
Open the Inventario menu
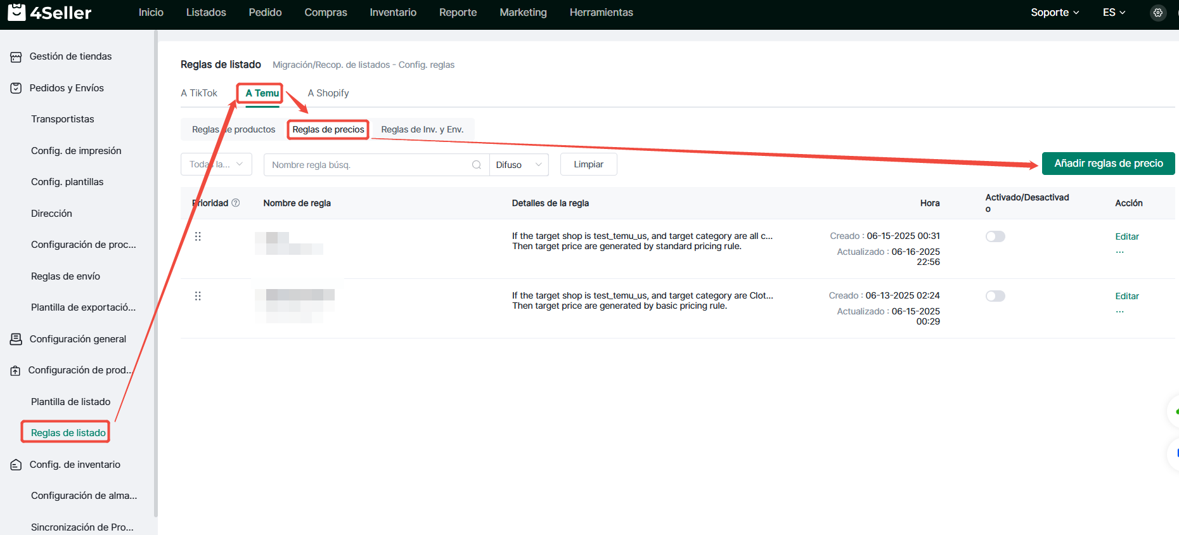[393, 13]
